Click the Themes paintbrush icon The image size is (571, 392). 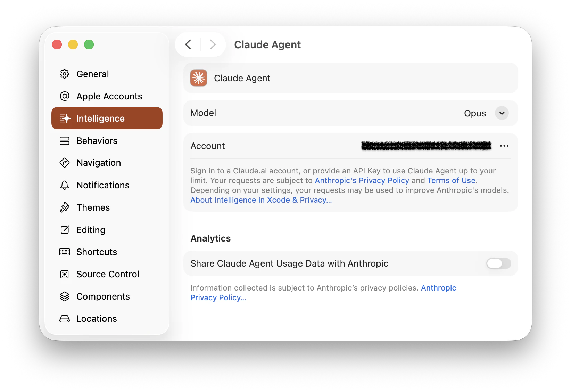(x=65, y=207)
